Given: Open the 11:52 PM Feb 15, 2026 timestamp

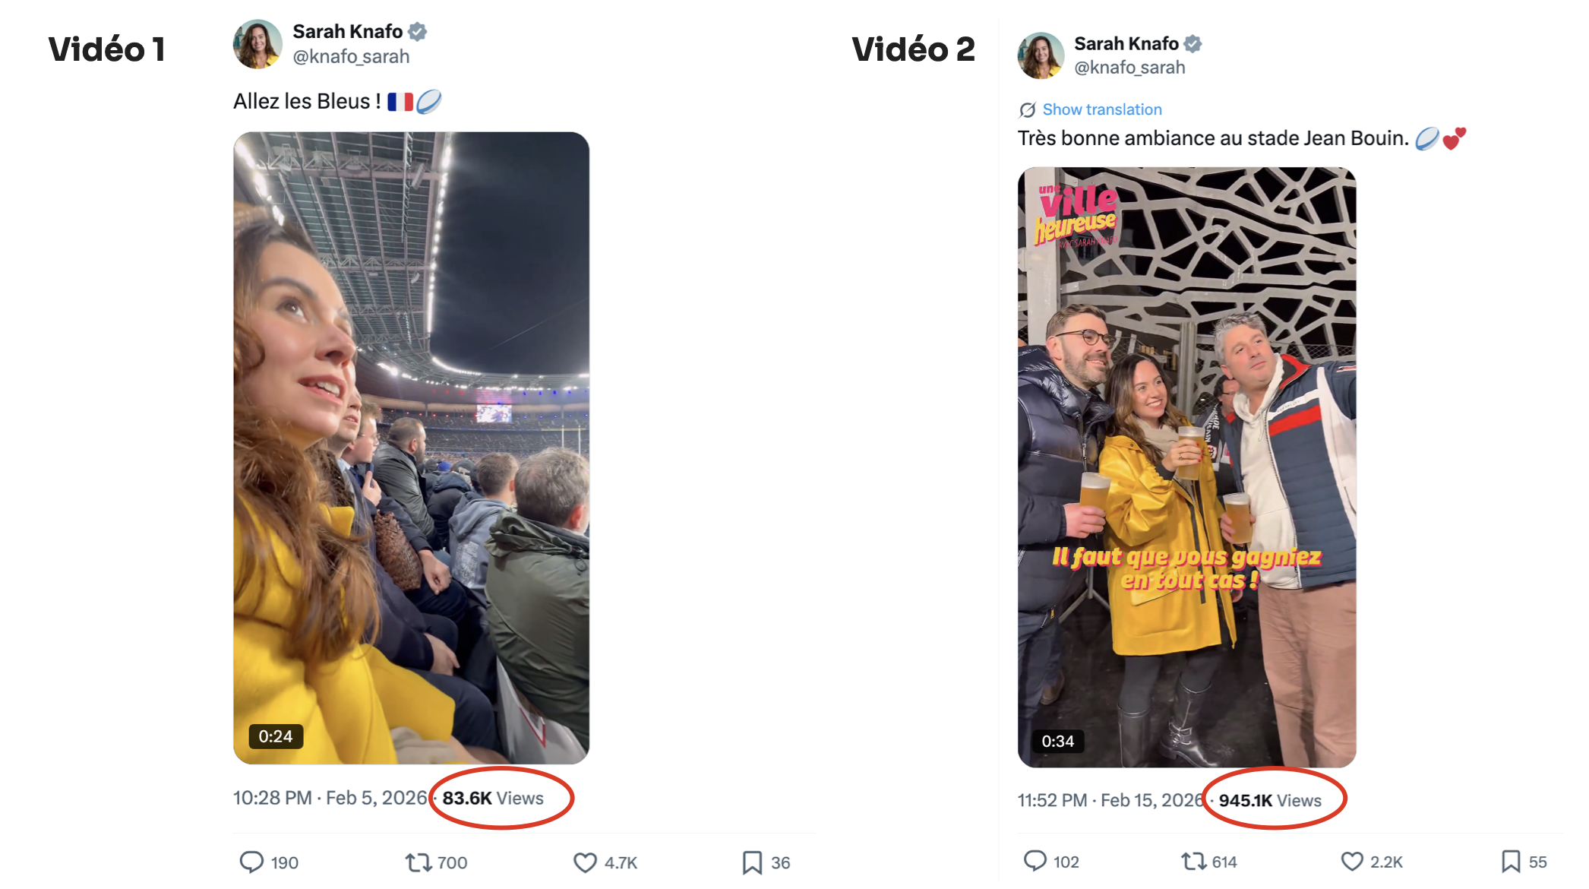Looking at the screenshot, I should (1110, 800).
